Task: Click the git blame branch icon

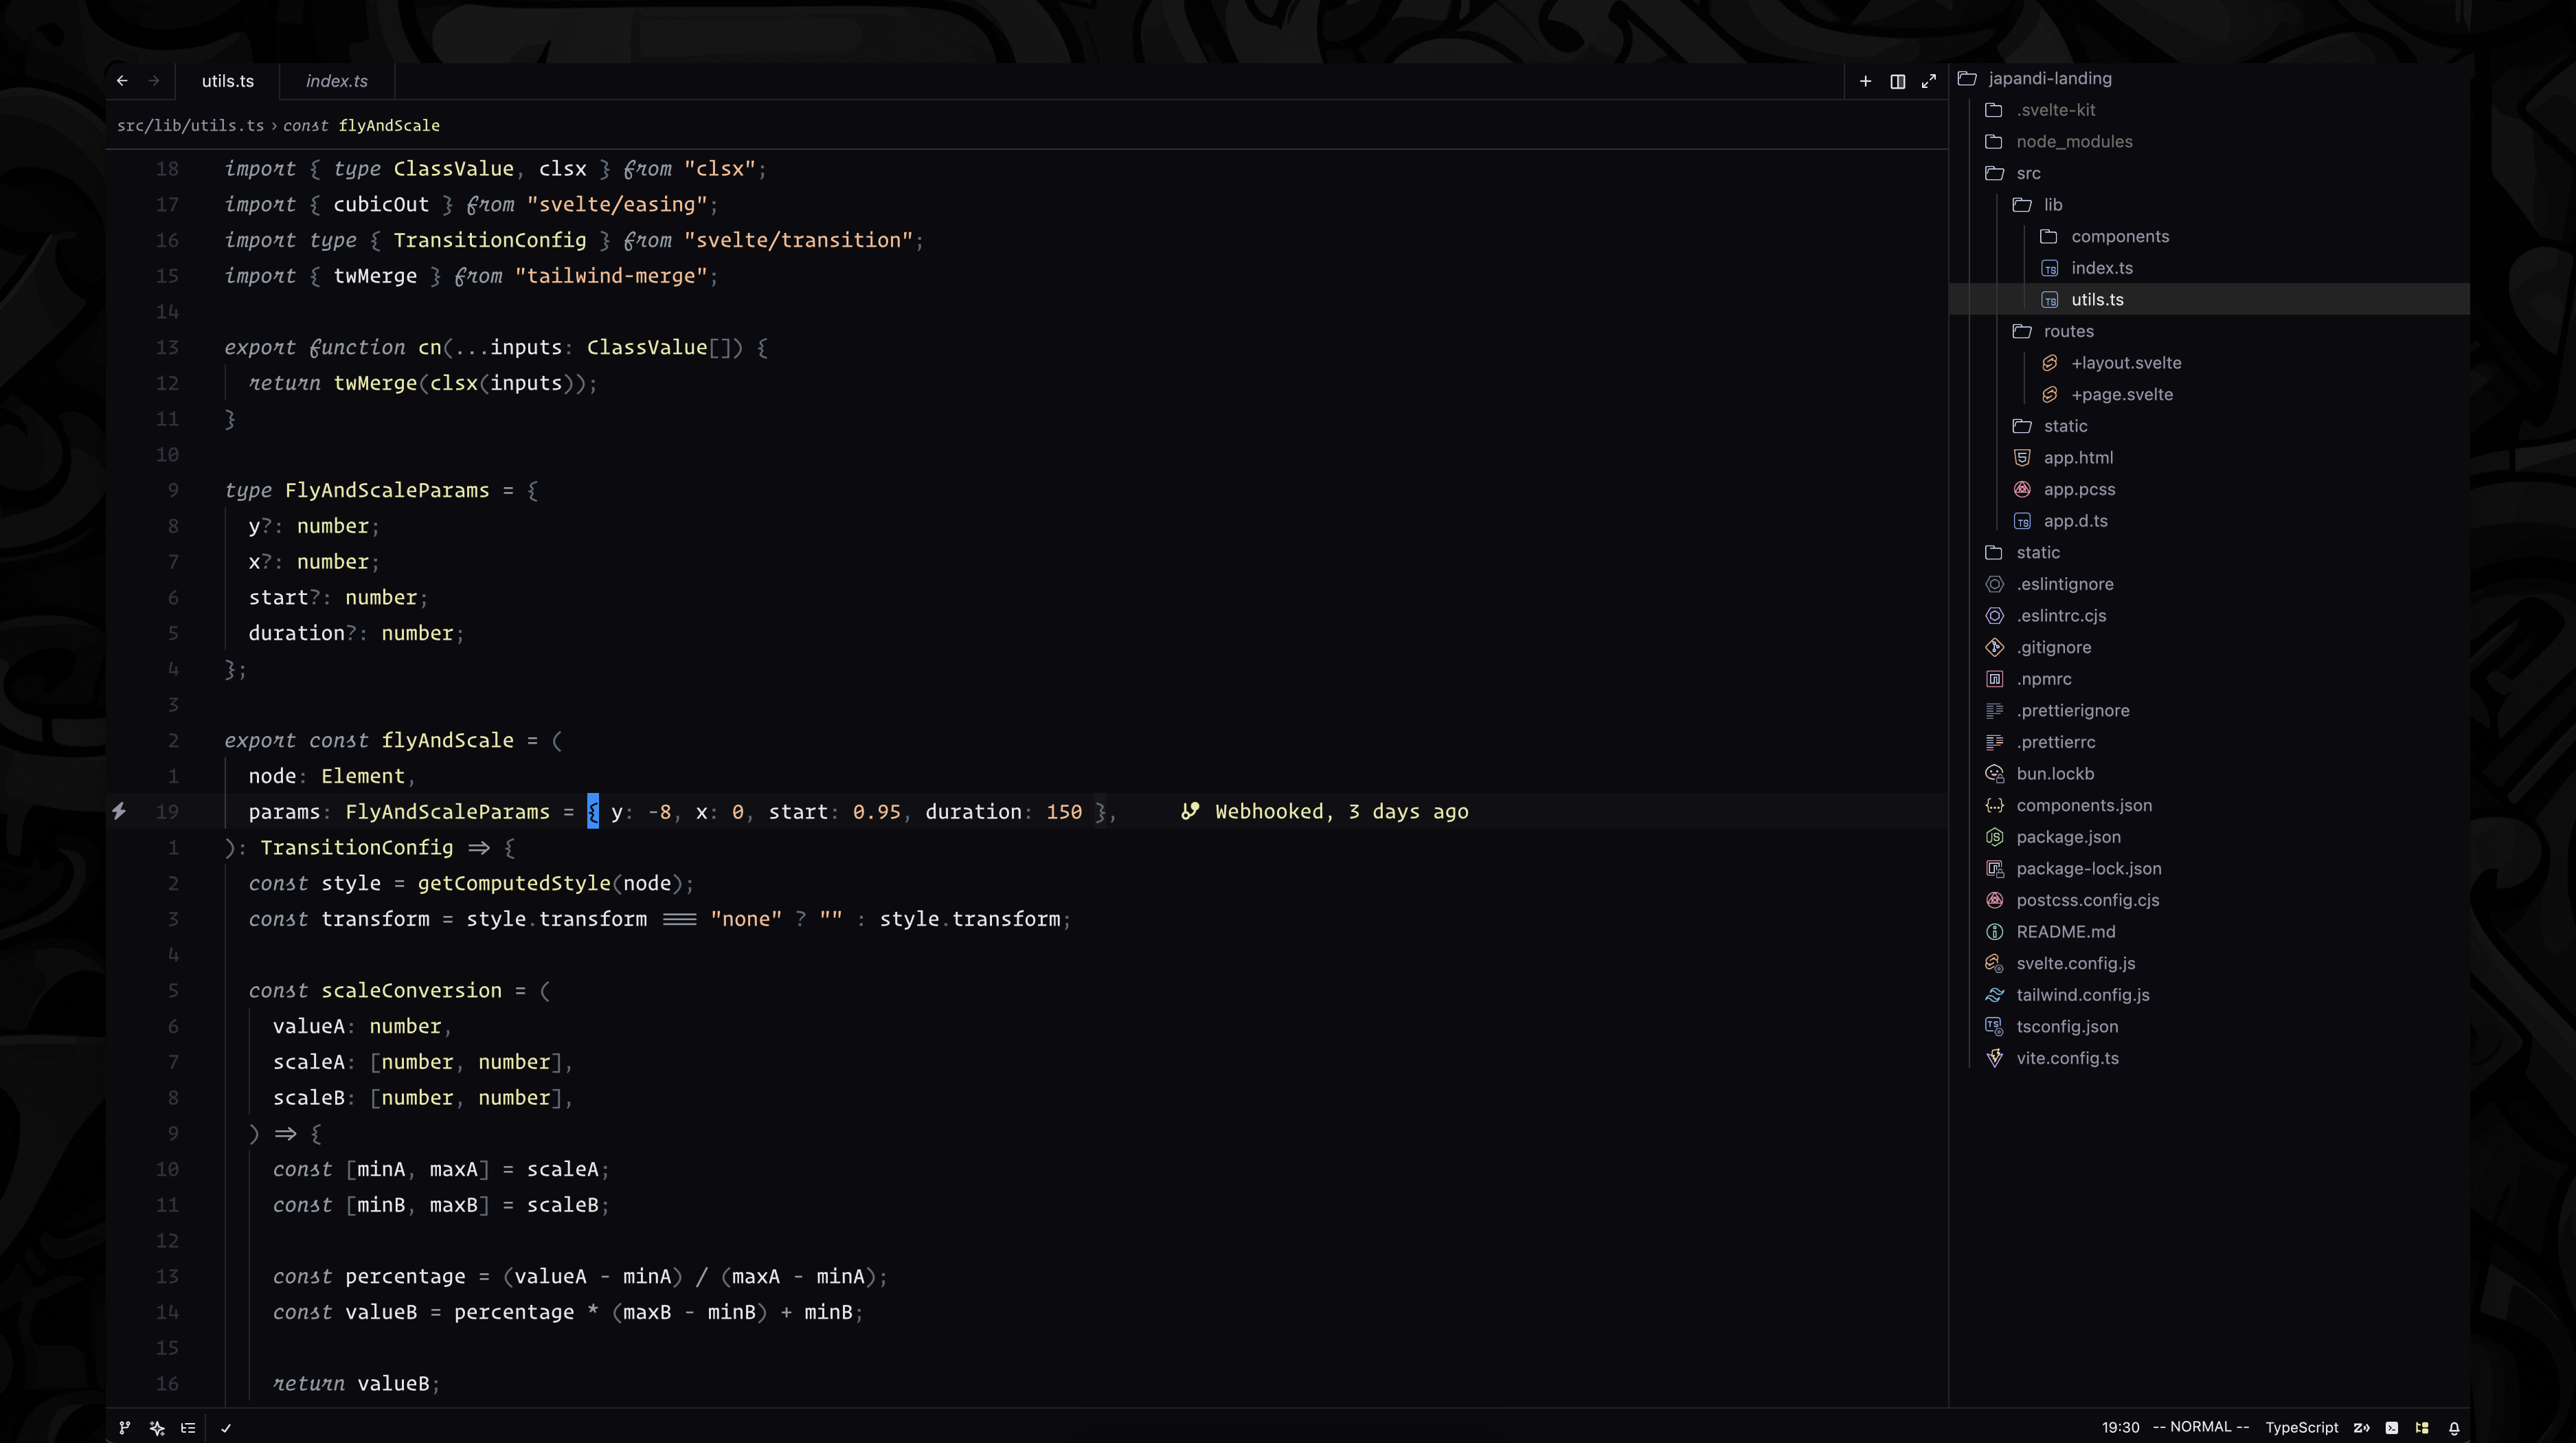Action: point(1189,811)
